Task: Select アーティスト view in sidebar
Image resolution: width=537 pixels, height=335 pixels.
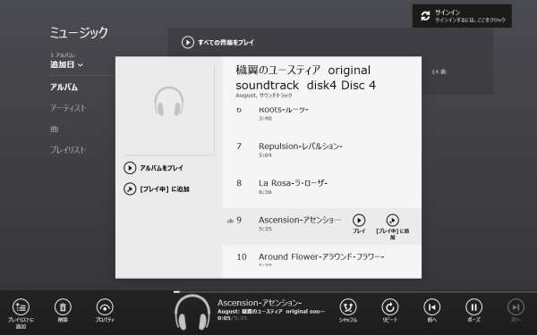Action: [68, 108]
